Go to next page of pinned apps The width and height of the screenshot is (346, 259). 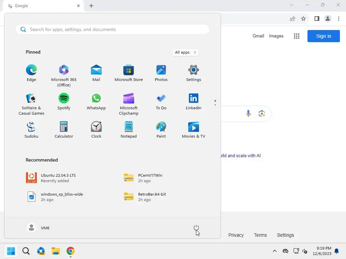[x=215, y=105]
